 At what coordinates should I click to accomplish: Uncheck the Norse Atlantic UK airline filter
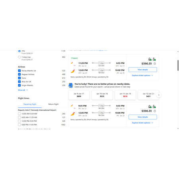(x=19, y=71)
